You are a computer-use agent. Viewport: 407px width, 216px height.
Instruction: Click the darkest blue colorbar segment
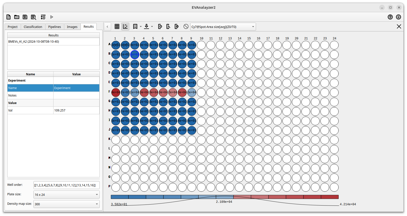[x=120, y=197]
